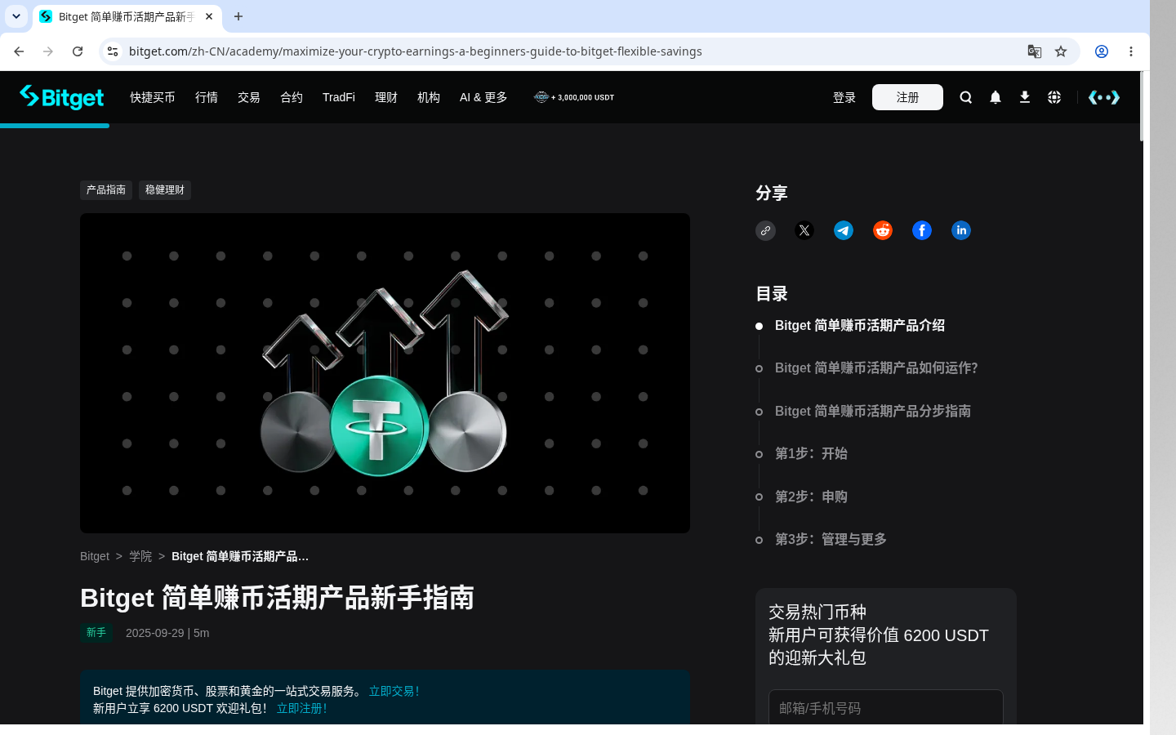Open the 机构 menu item
Viewport: 1176px width, 735px height.
tap(429, 97)
